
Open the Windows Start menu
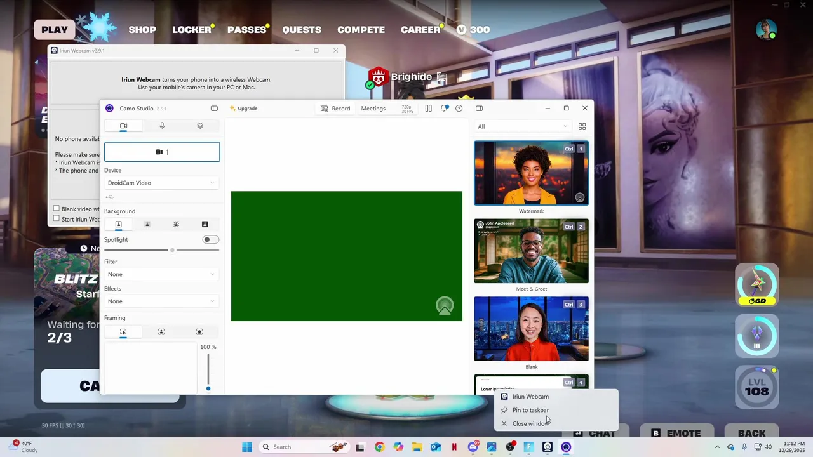247,447
